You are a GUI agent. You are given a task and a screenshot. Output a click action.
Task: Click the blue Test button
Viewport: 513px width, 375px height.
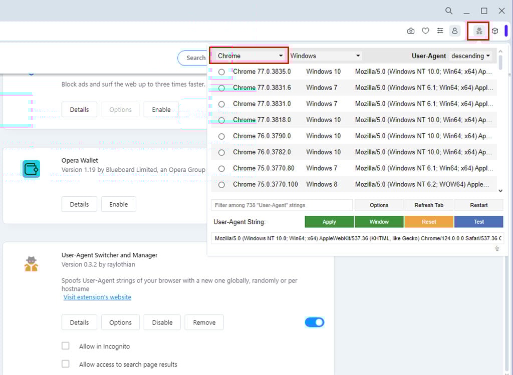point(478,222)
